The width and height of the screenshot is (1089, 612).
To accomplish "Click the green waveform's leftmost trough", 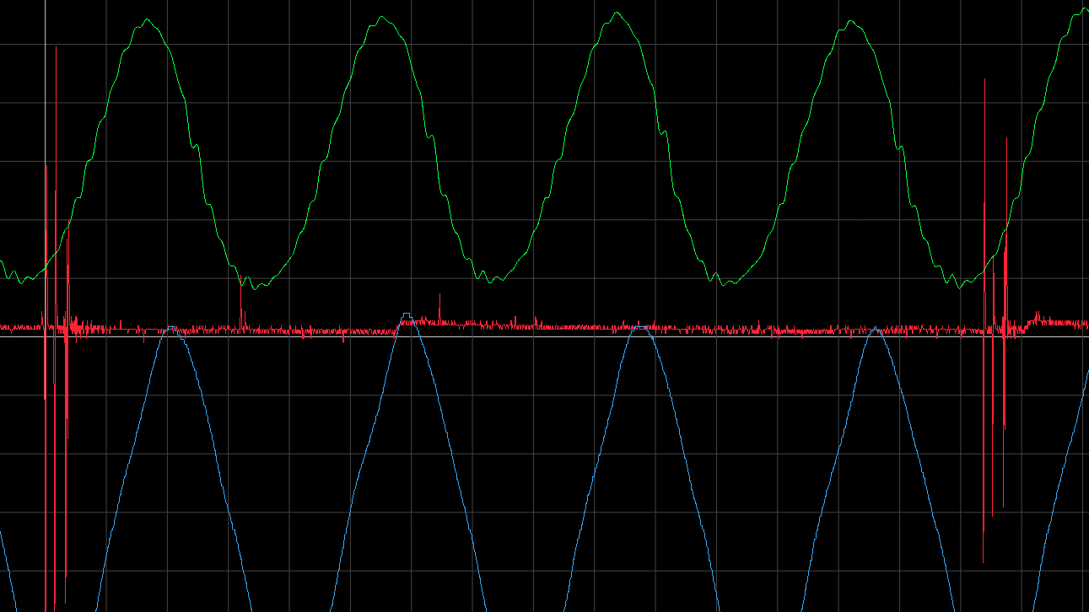I will 24,280.
